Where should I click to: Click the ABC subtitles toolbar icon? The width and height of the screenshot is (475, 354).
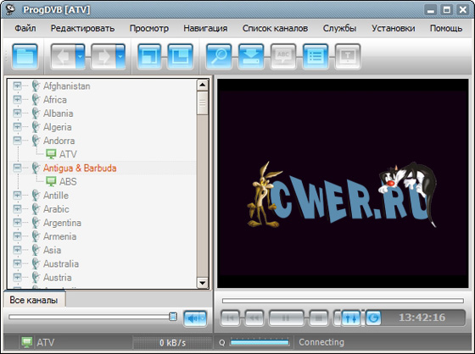[283, 57]
